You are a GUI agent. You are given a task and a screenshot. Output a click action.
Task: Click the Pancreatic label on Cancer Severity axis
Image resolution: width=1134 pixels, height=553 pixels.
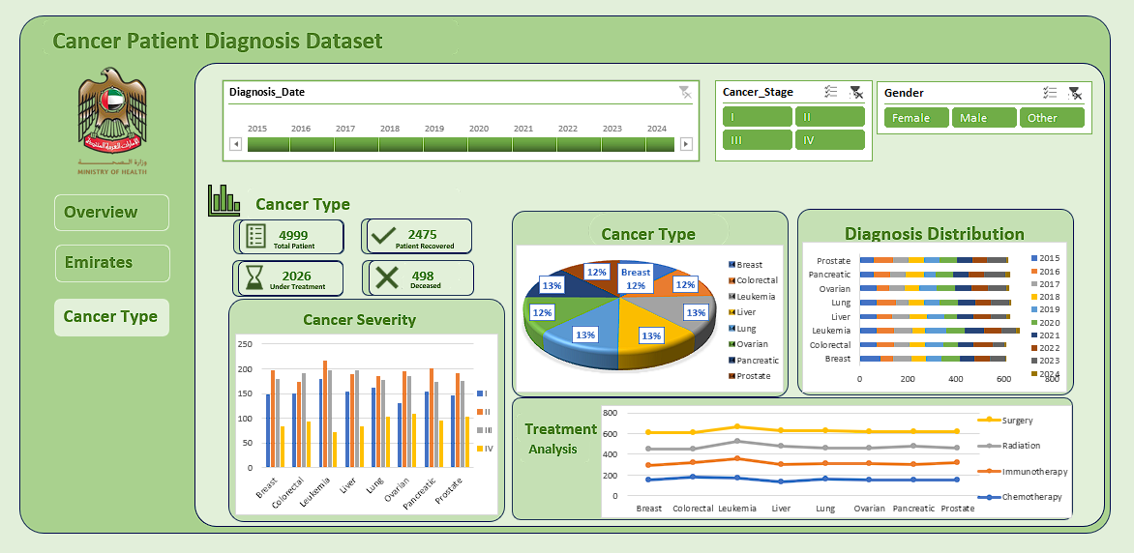[421, 491]
